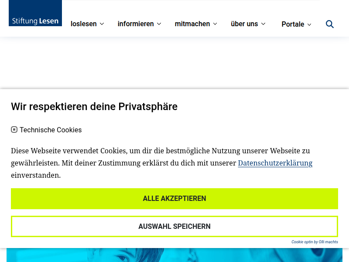This screenshot has height=262, width=349.
Task: Click the blue hero image below the banner
Action: coord(174,255)
